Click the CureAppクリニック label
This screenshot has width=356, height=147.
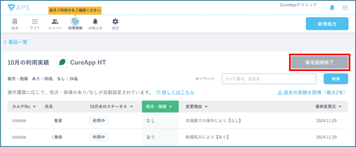298,5
